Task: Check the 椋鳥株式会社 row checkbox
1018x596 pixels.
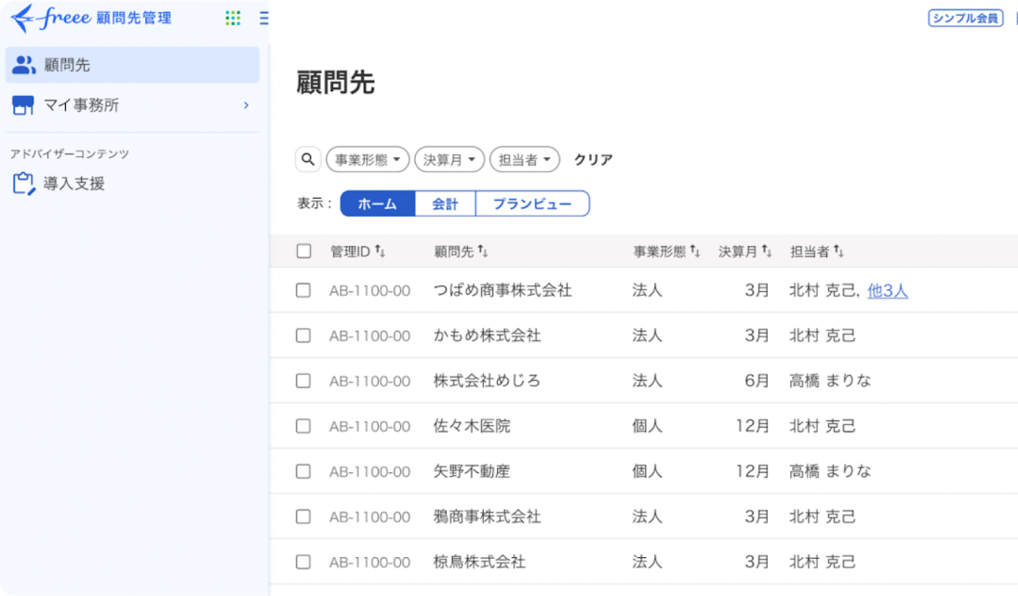Action: (x=303, y=562)
